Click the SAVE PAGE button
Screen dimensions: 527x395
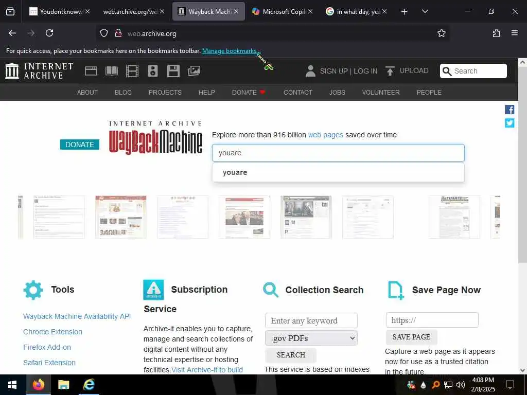pyautogui.click(x=411, y=337)
